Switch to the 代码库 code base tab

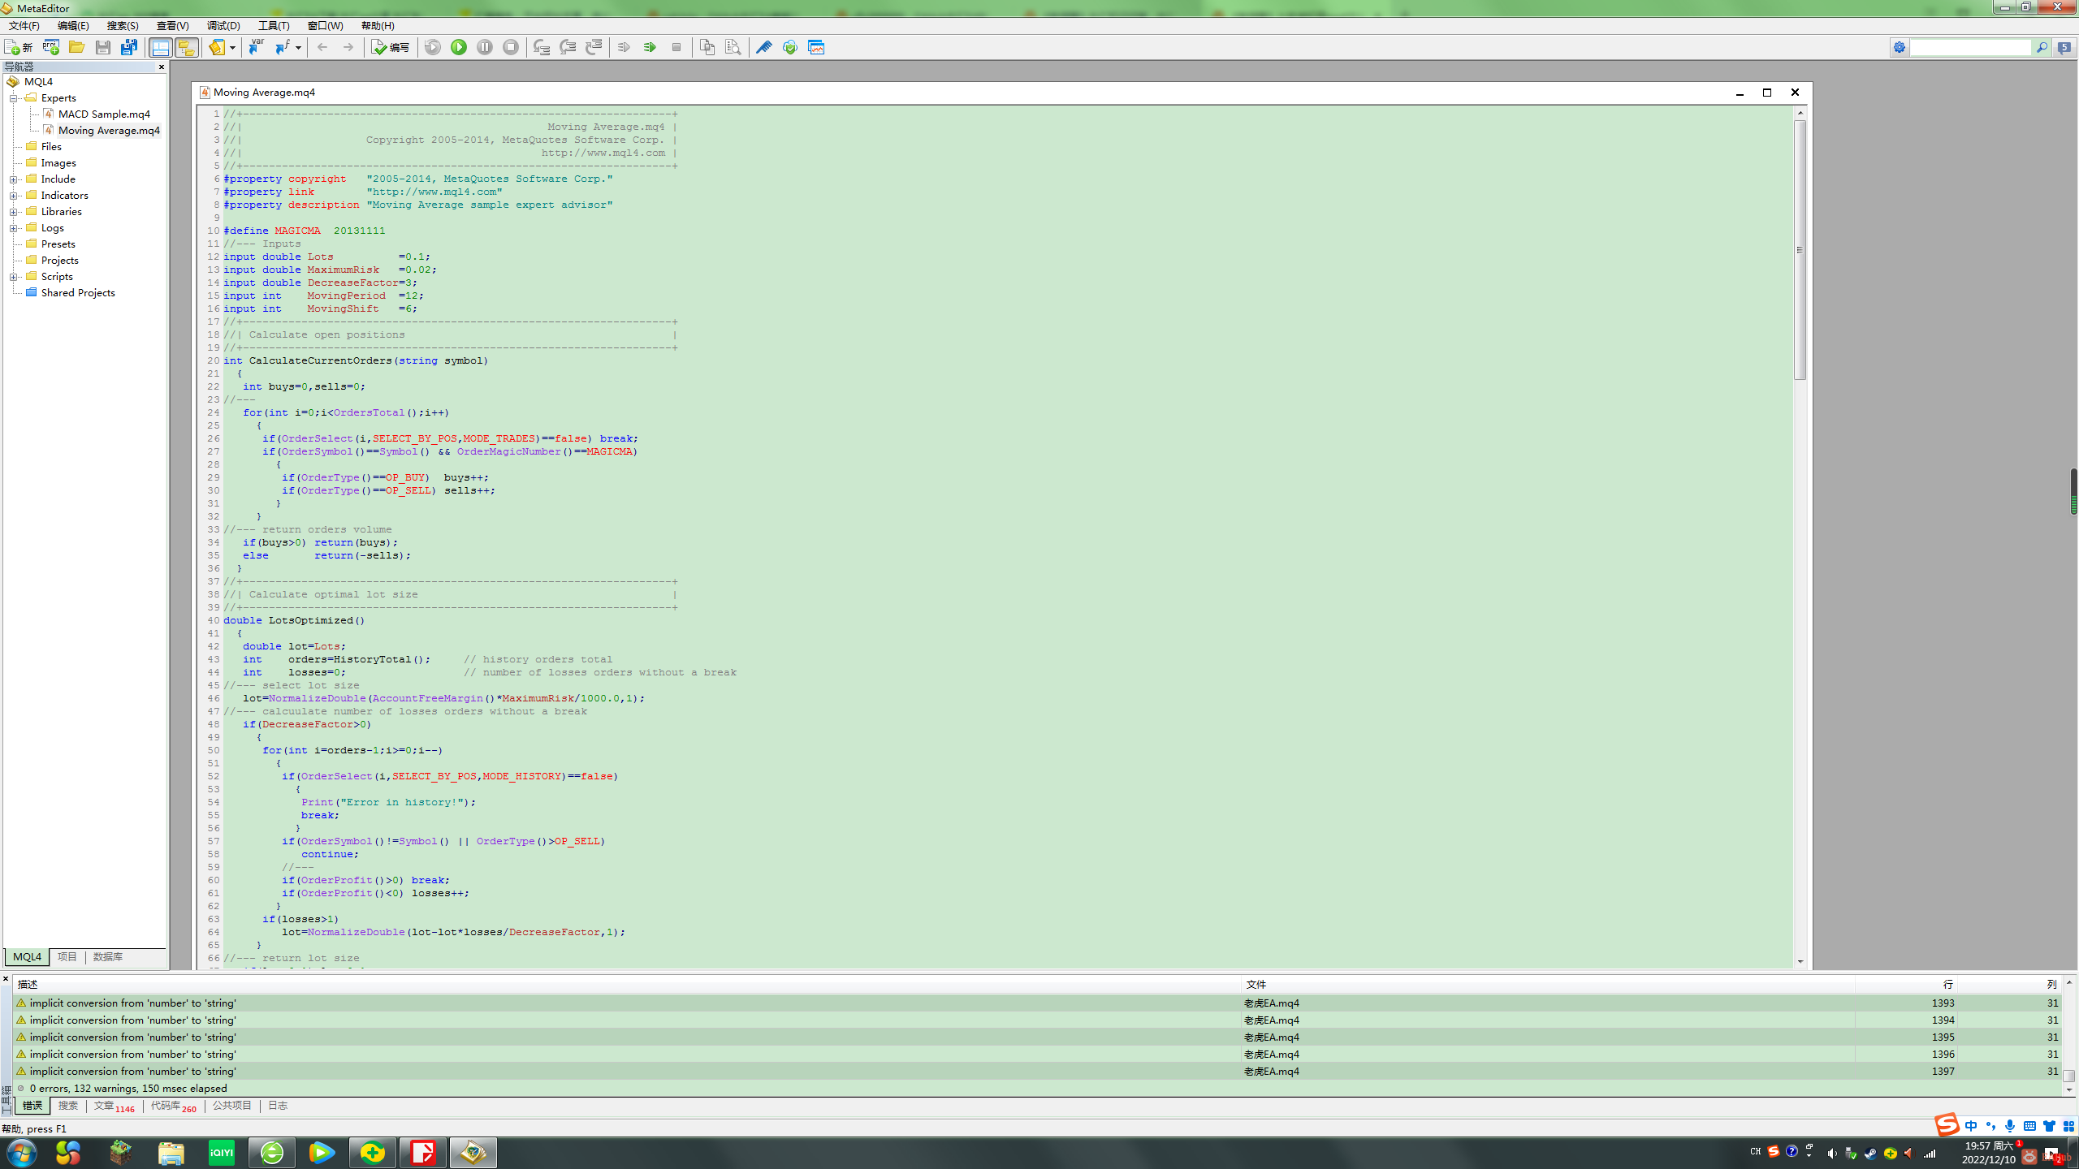[x=166, y=1106]
